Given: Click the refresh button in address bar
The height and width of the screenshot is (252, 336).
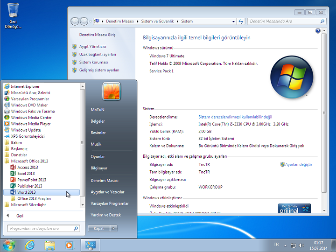Looking at the screenshot, I should tap(241, 21).
